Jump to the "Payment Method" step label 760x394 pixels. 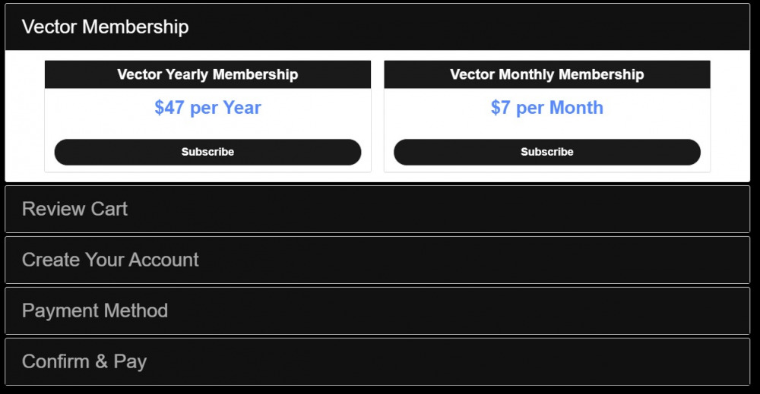(95, 310)
